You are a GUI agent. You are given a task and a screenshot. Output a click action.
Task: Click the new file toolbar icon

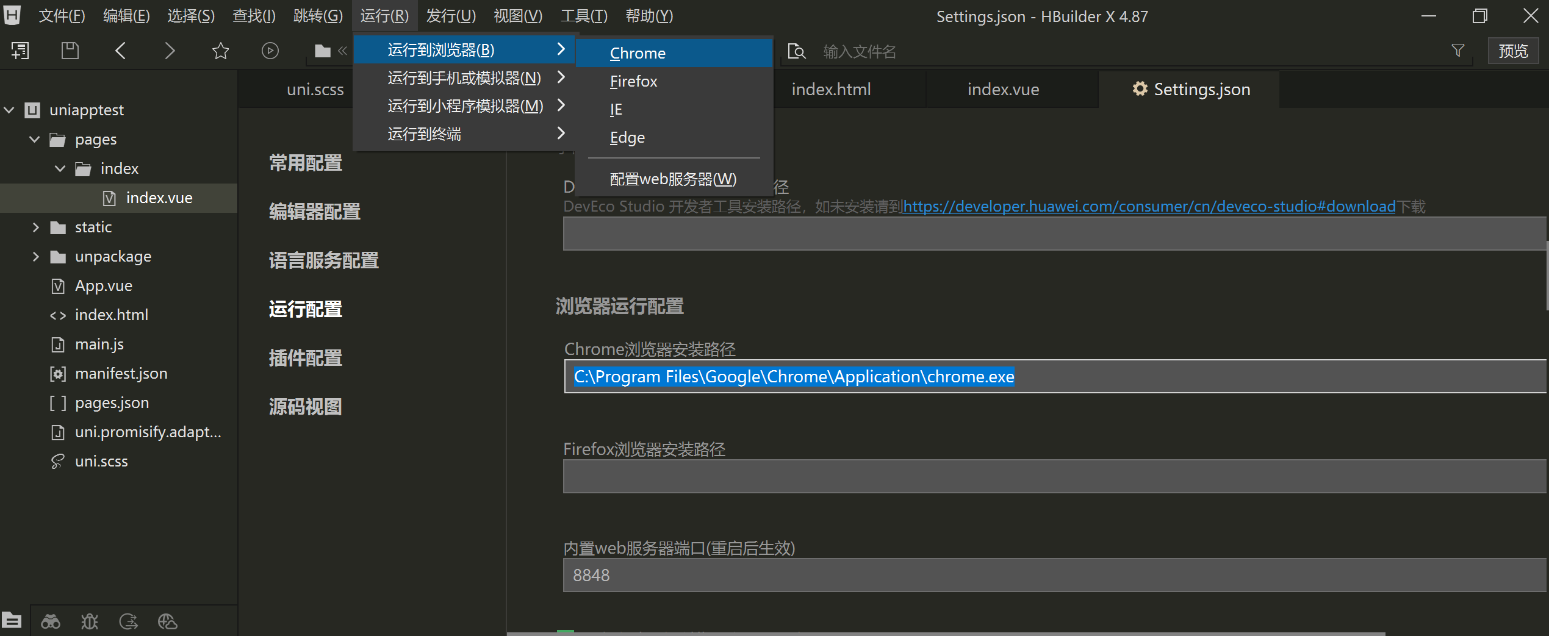pyautogui.click(x=20, y=51)
